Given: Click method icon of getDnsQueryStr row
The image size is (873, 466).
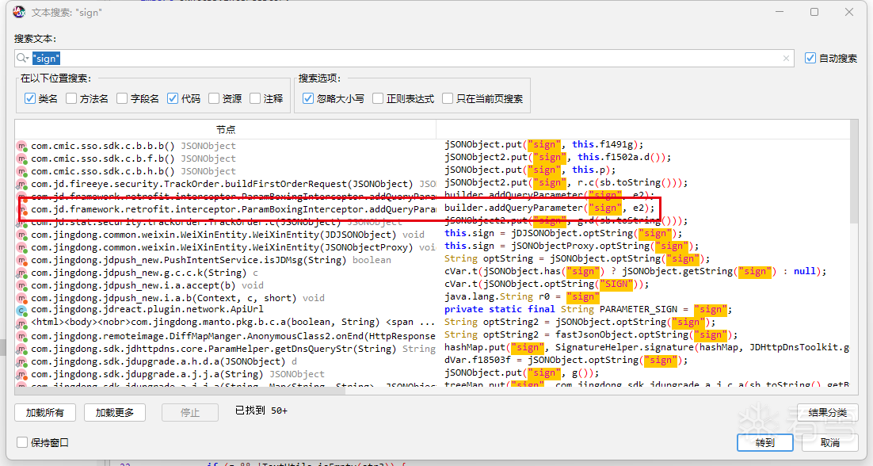Looking at the screenshot, I should coord(21,349).
